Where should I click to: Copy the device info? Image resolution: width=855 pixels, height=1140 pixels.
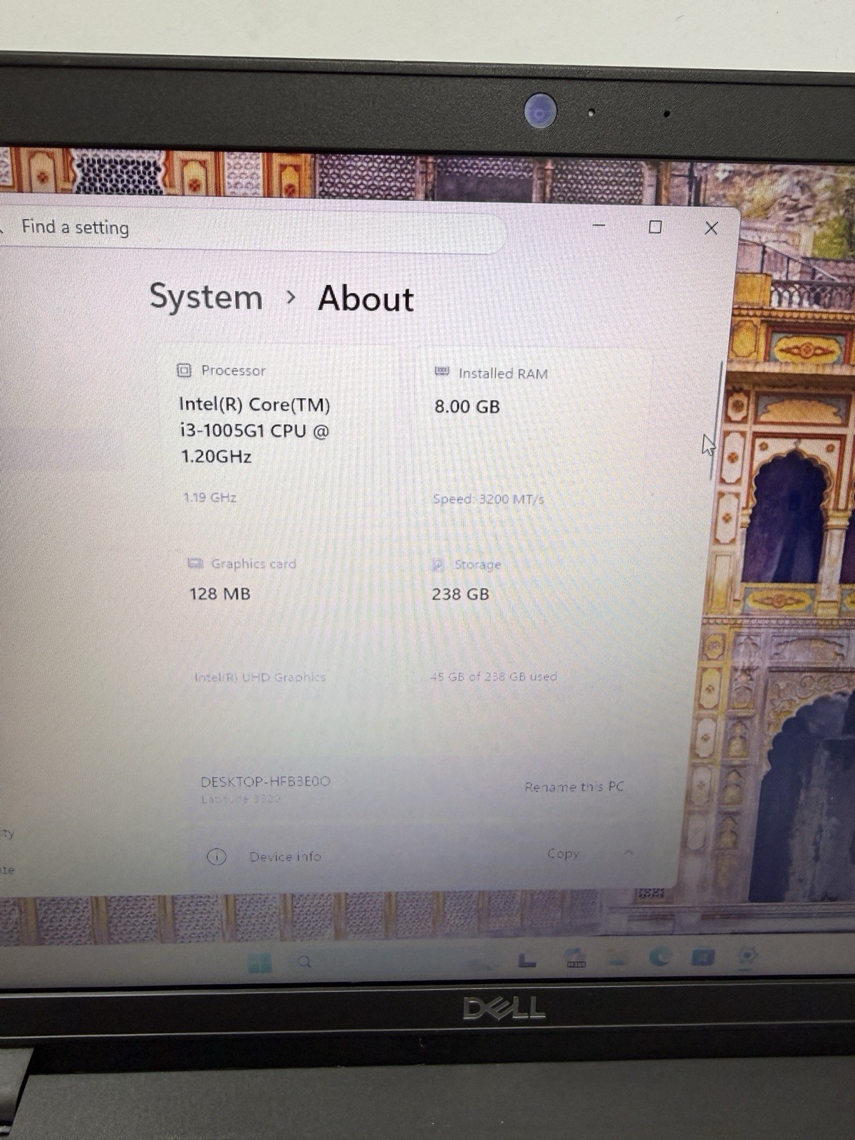(x=563, y=854)
